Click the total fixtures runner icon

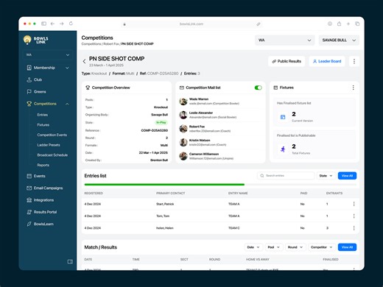tap(283, 149)
